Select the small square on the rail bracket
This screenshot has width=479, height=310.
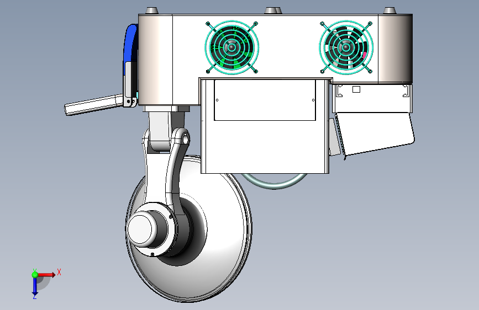tap(356, 89)
